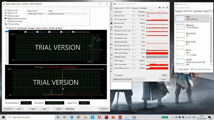This screenshot has width=214, height=120.
Task: Open Board Power Draw dropdown arrow
Action: pos(133,42)
